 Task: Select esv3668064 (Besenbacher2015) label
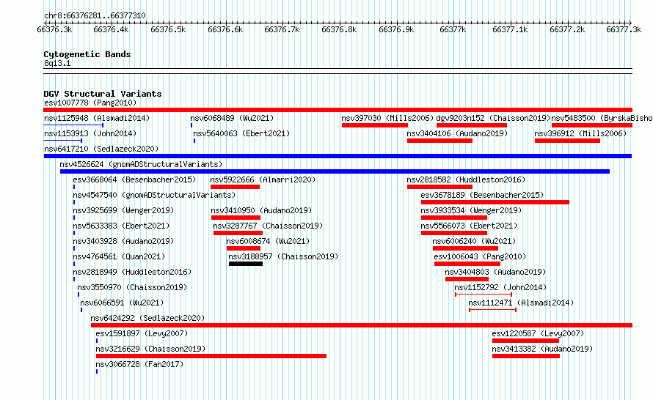pyautogui.click(x=134, y=179)
